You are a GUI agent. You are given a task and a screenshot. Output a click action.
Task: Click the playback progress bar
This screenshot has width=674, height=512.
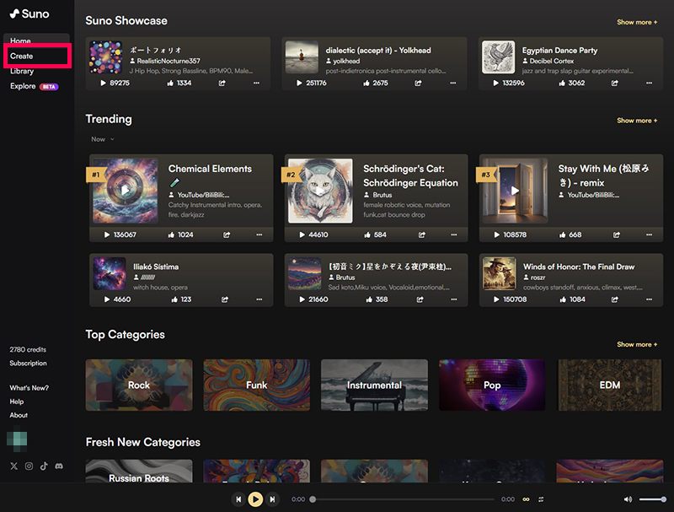point(404,499)
